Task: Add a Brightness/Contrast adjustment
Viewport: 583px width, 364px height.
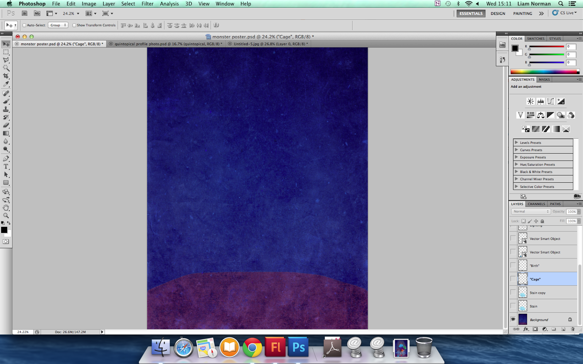Action: pyautogui.click(x=531, y=101)
